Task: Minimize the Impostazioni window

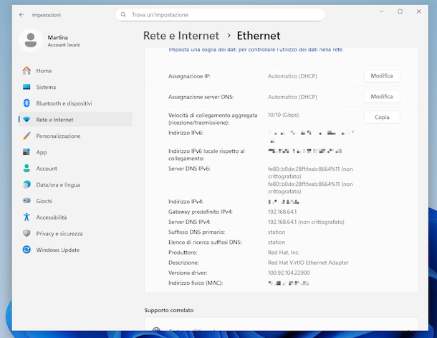Action: [382, 11]
